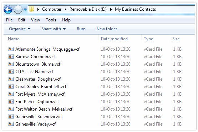Click the Forward navigation arrow button
Image resolution: width=198 pixels, height=132 pixels.
click(x=18, y=9)
